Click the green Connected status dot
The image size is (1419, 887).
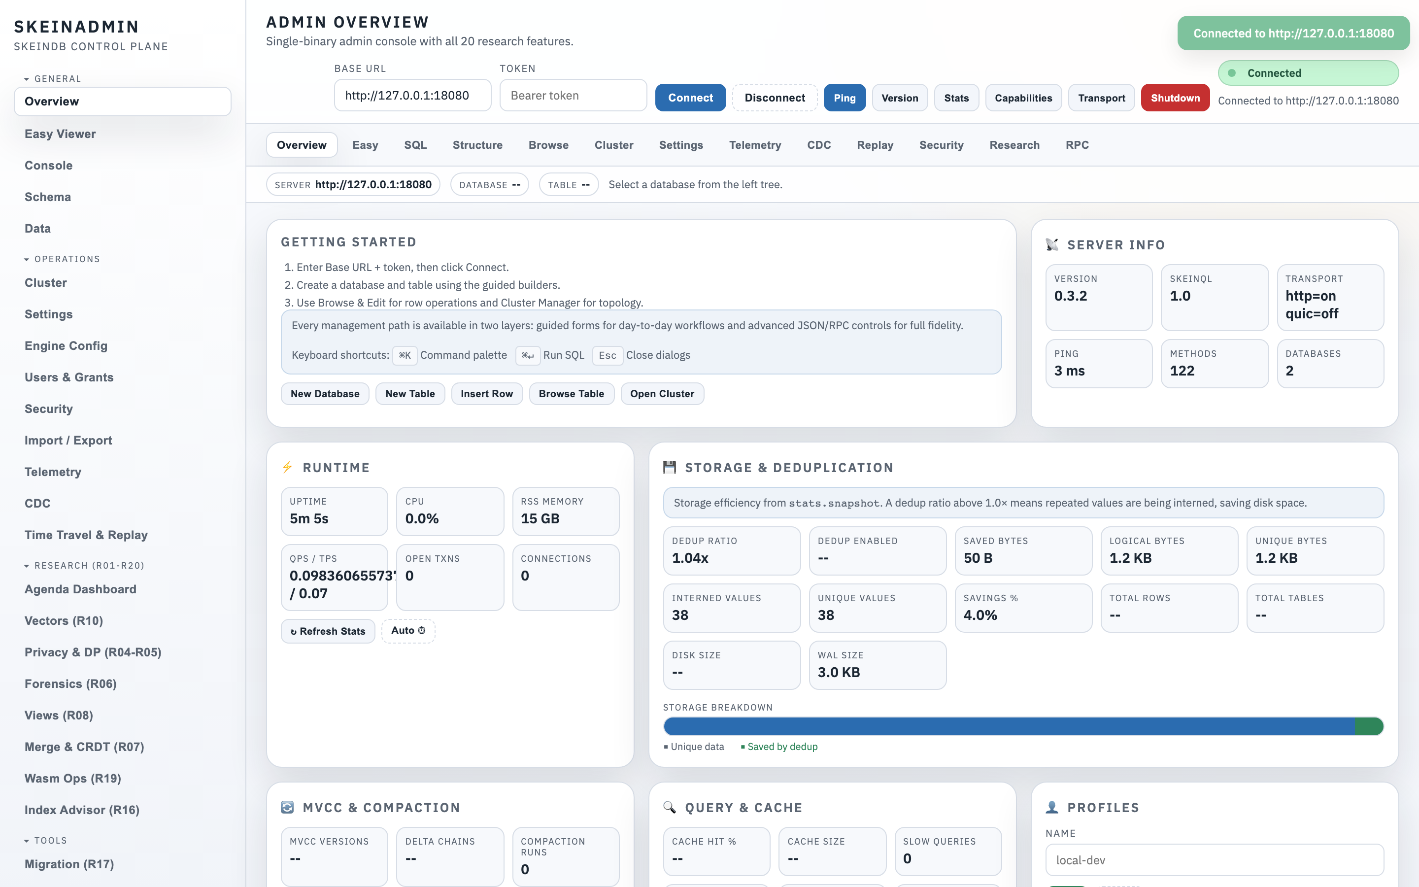coord(1232,73)
